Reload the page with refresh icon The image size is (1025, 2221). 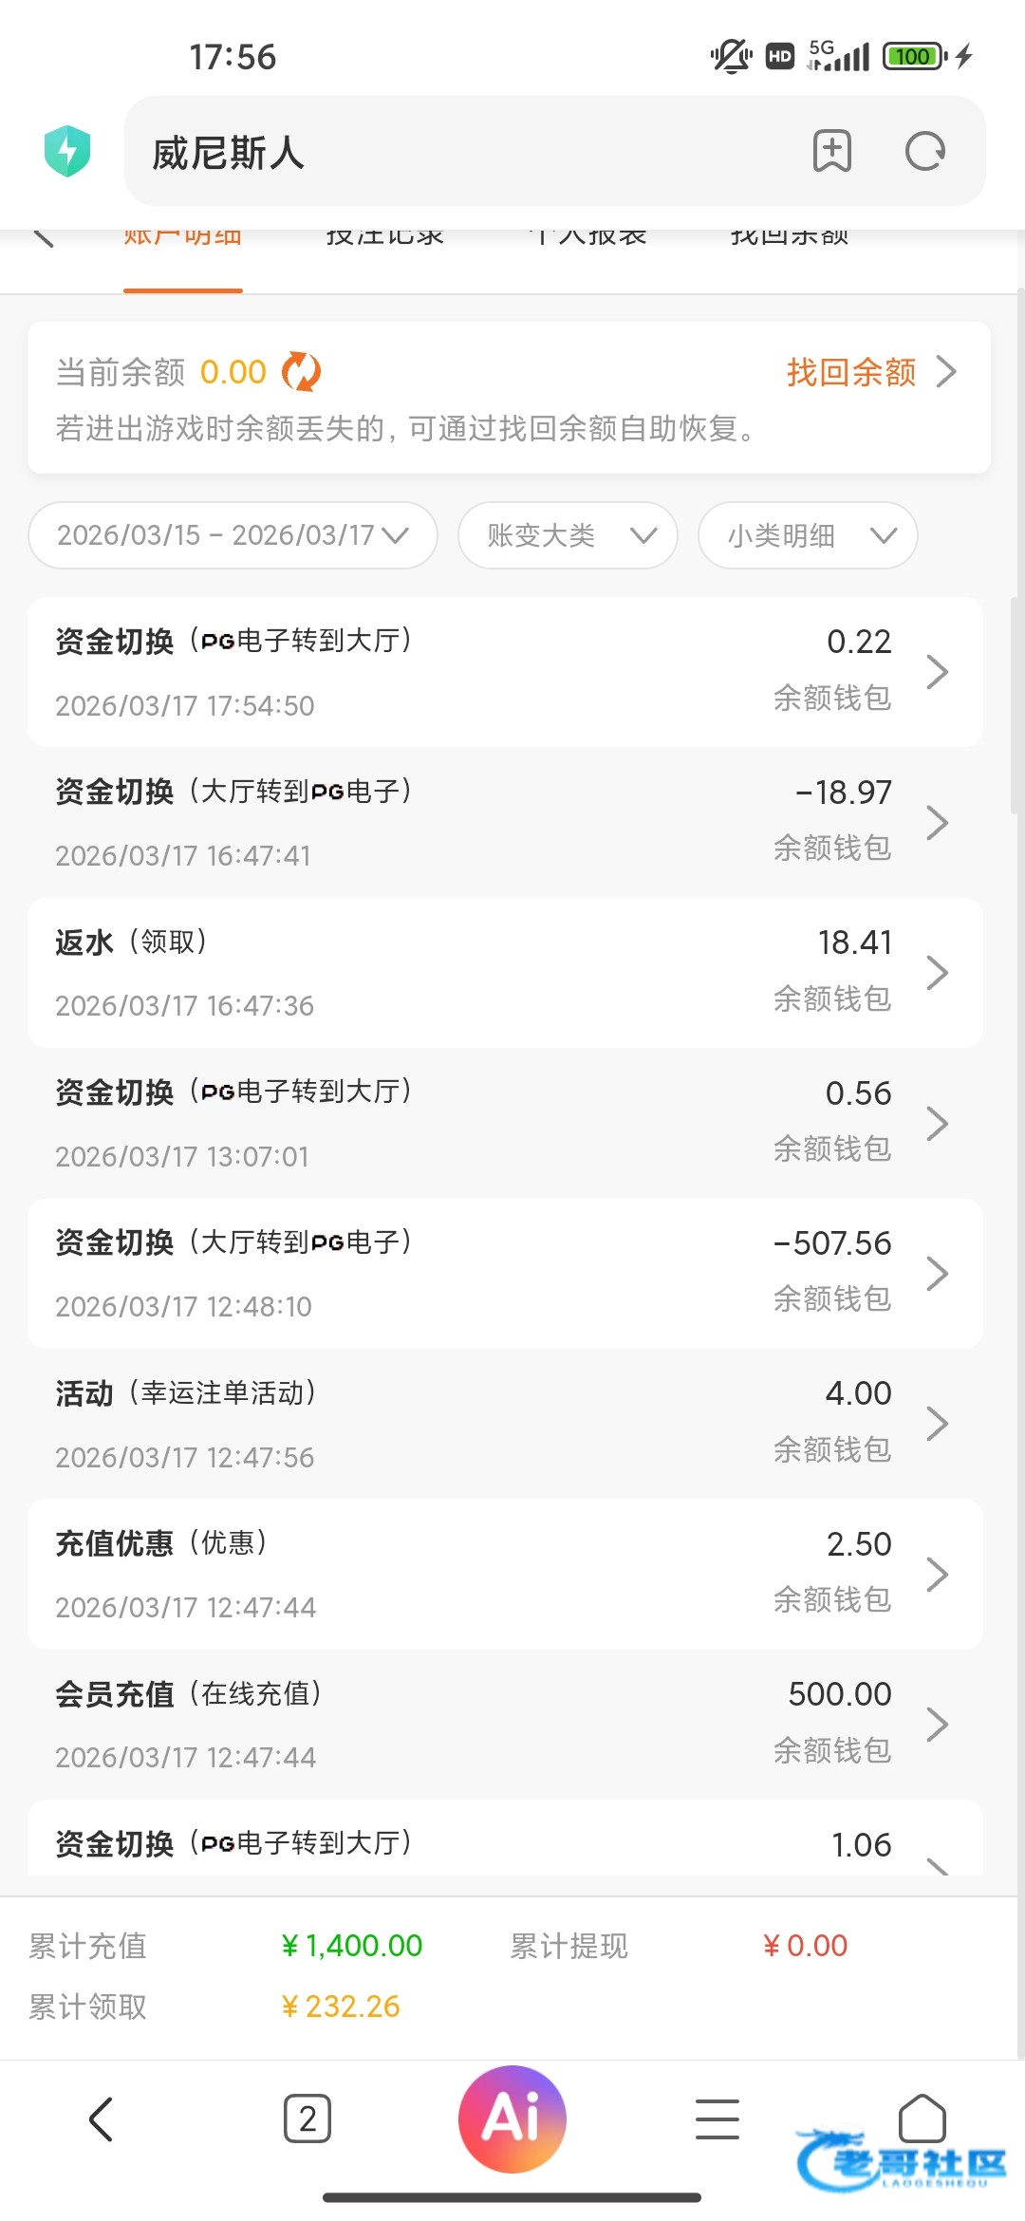(925, 151)
